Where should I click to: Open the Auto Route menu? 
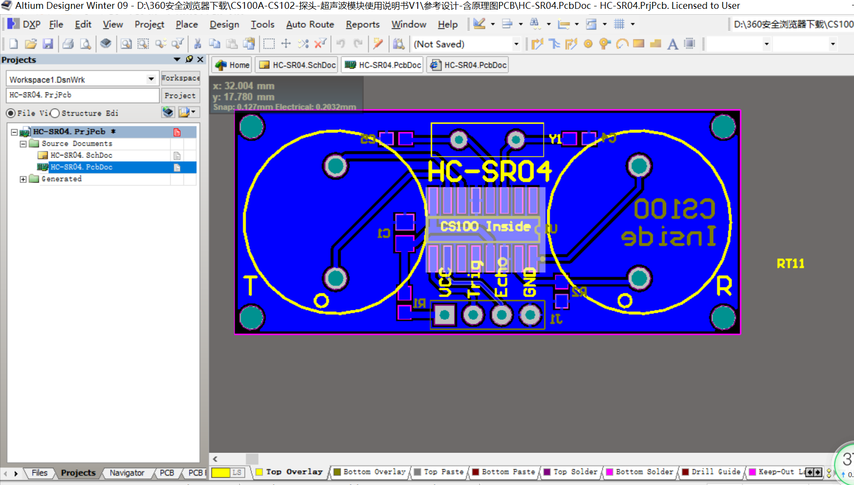(x=310, y=24)
